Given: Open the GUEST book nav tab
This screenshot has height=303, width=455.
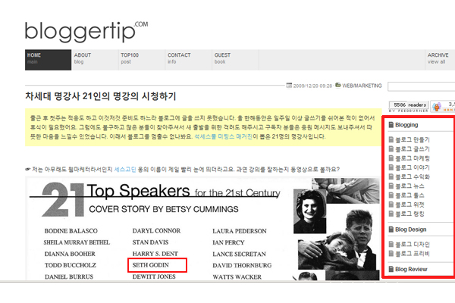Looking at the screenshot, I should click(235, 60).
